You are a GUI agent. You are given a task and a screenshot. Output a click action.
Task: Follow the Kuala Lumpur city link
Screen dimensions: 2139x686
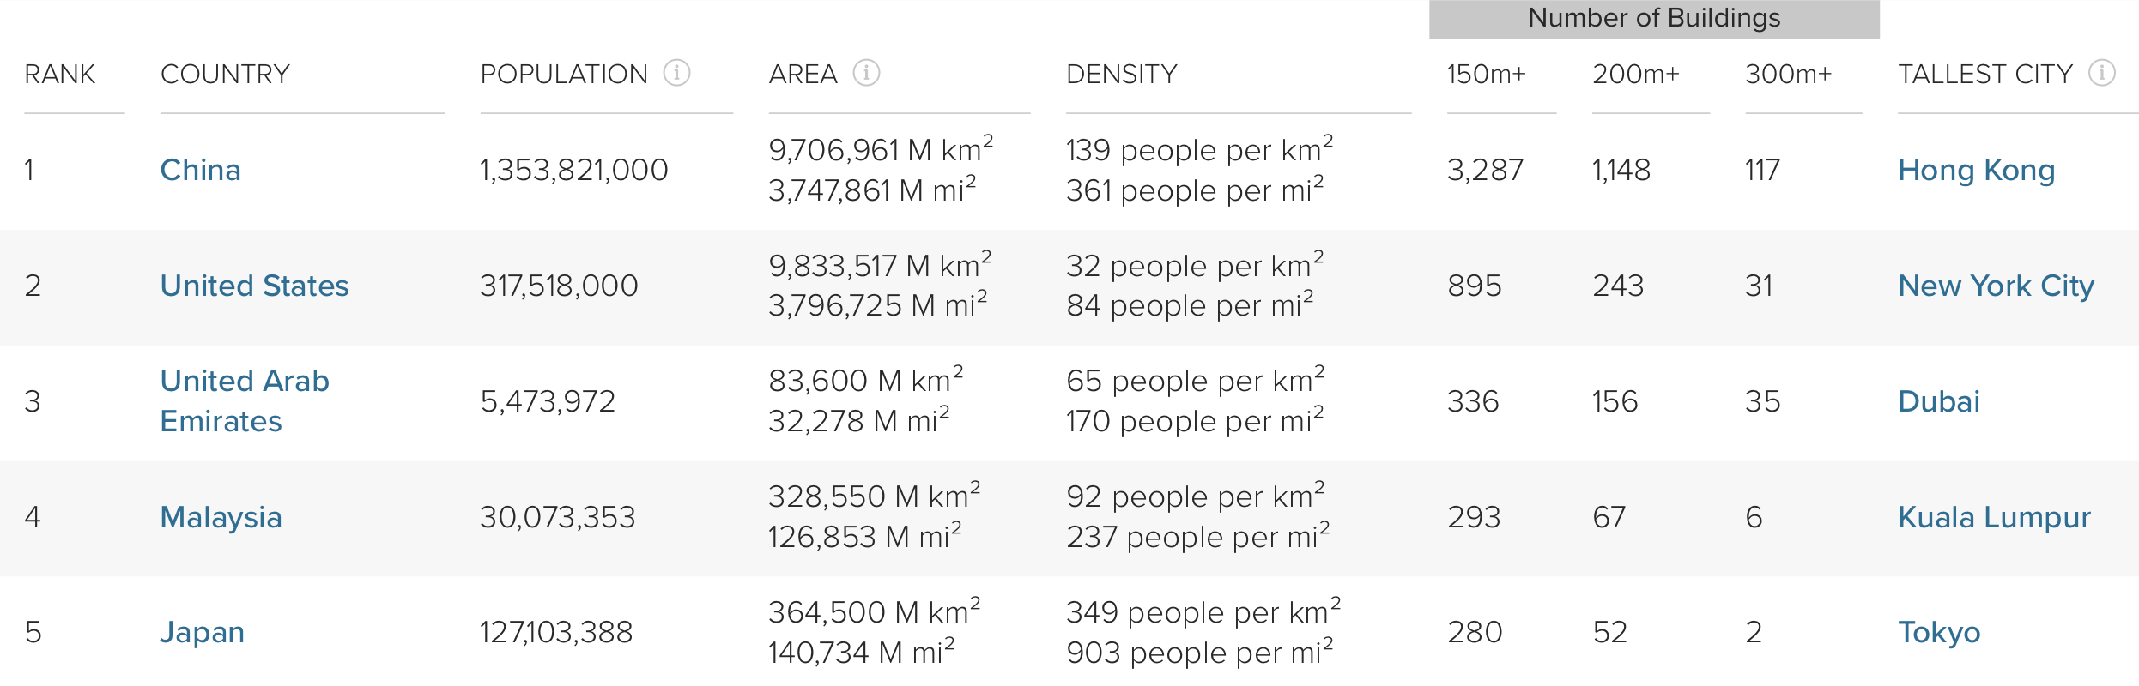pyautogui.click(x=1994, y=517)
